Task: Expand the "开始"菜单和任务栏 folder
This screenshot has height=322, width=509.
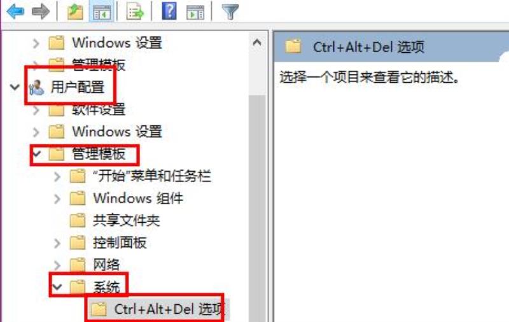Action: click(x=57, y=176)
